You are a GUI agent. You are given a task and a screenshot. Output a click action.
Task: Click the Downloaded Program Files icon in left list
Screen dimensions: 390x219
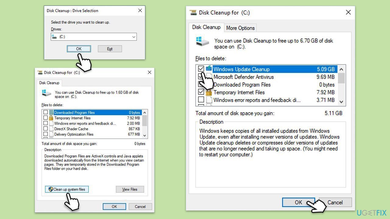[51, 113]
